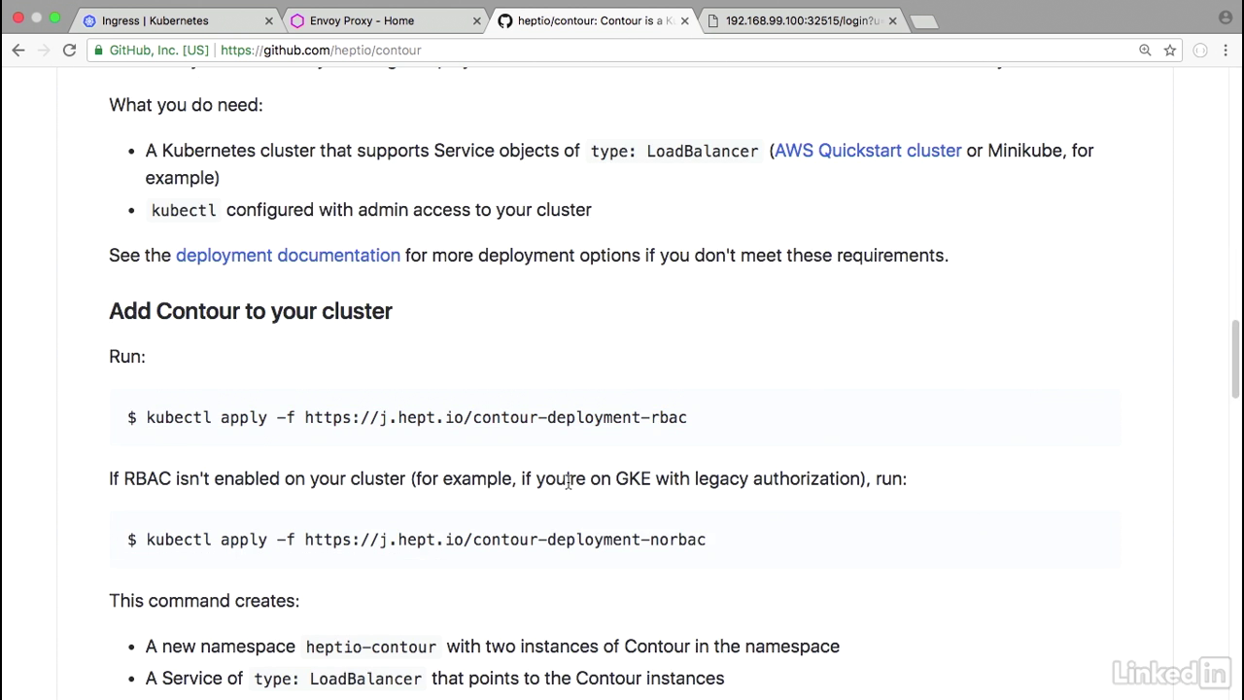The height and width of the screenshot is (700, 1244).
Task: Click the address bar URL github.com/heptio/contour
Action: [321, 51]
